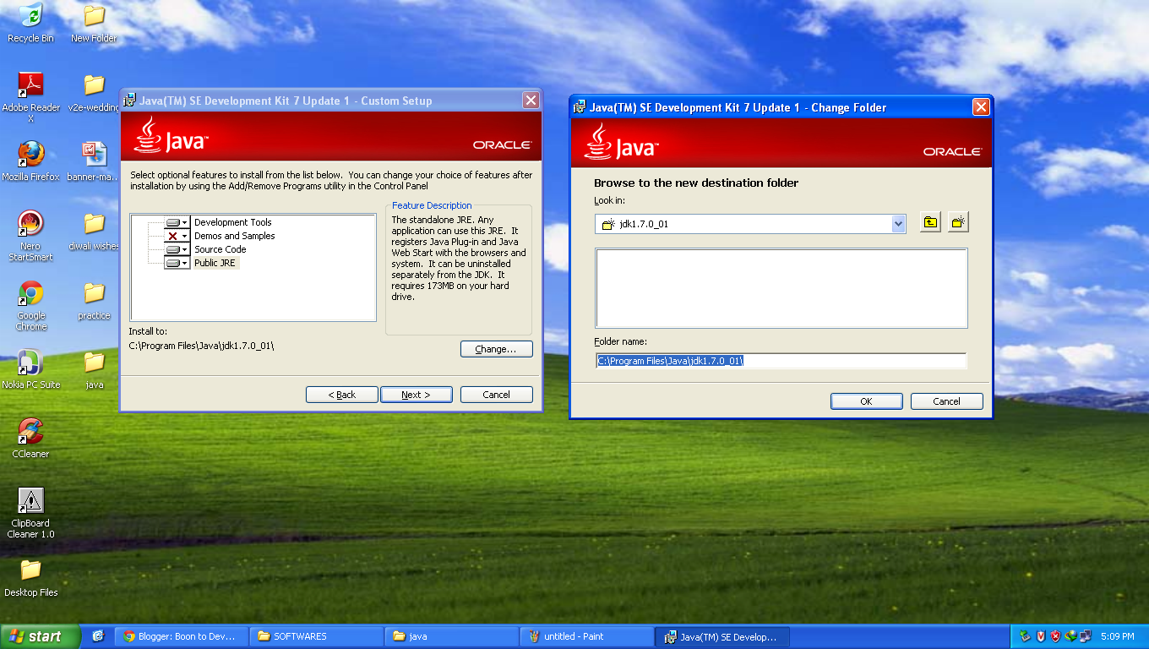Open the Source Code feature dropdown
The width and height of the screenshot is (1149, 649).
[x=177, y=249]
